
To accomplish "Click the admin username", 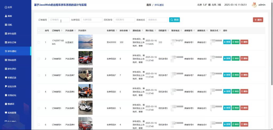I will point(262,5).
